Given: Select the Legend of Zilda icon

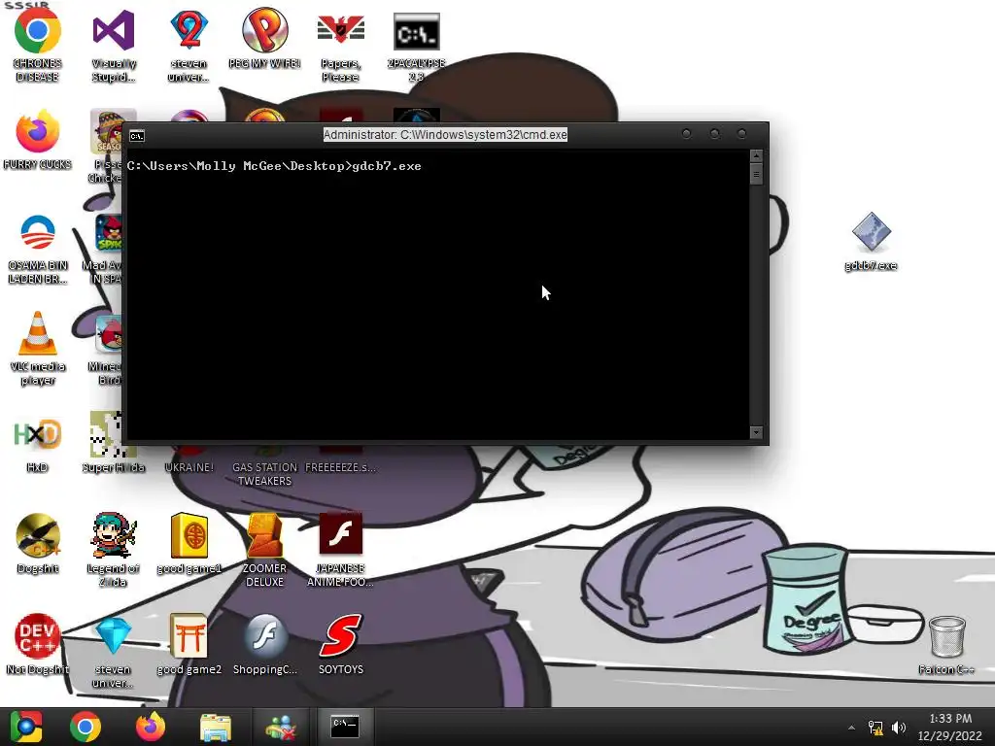Looking at the screenshot, I should click(x=113, y=550).
